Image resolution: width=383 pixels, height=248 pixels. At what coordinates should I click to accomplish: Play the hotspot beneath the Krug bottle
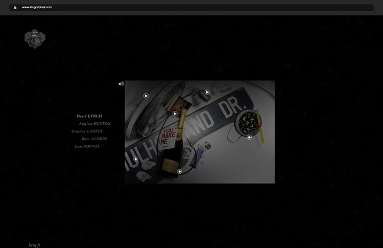(180, 172)
